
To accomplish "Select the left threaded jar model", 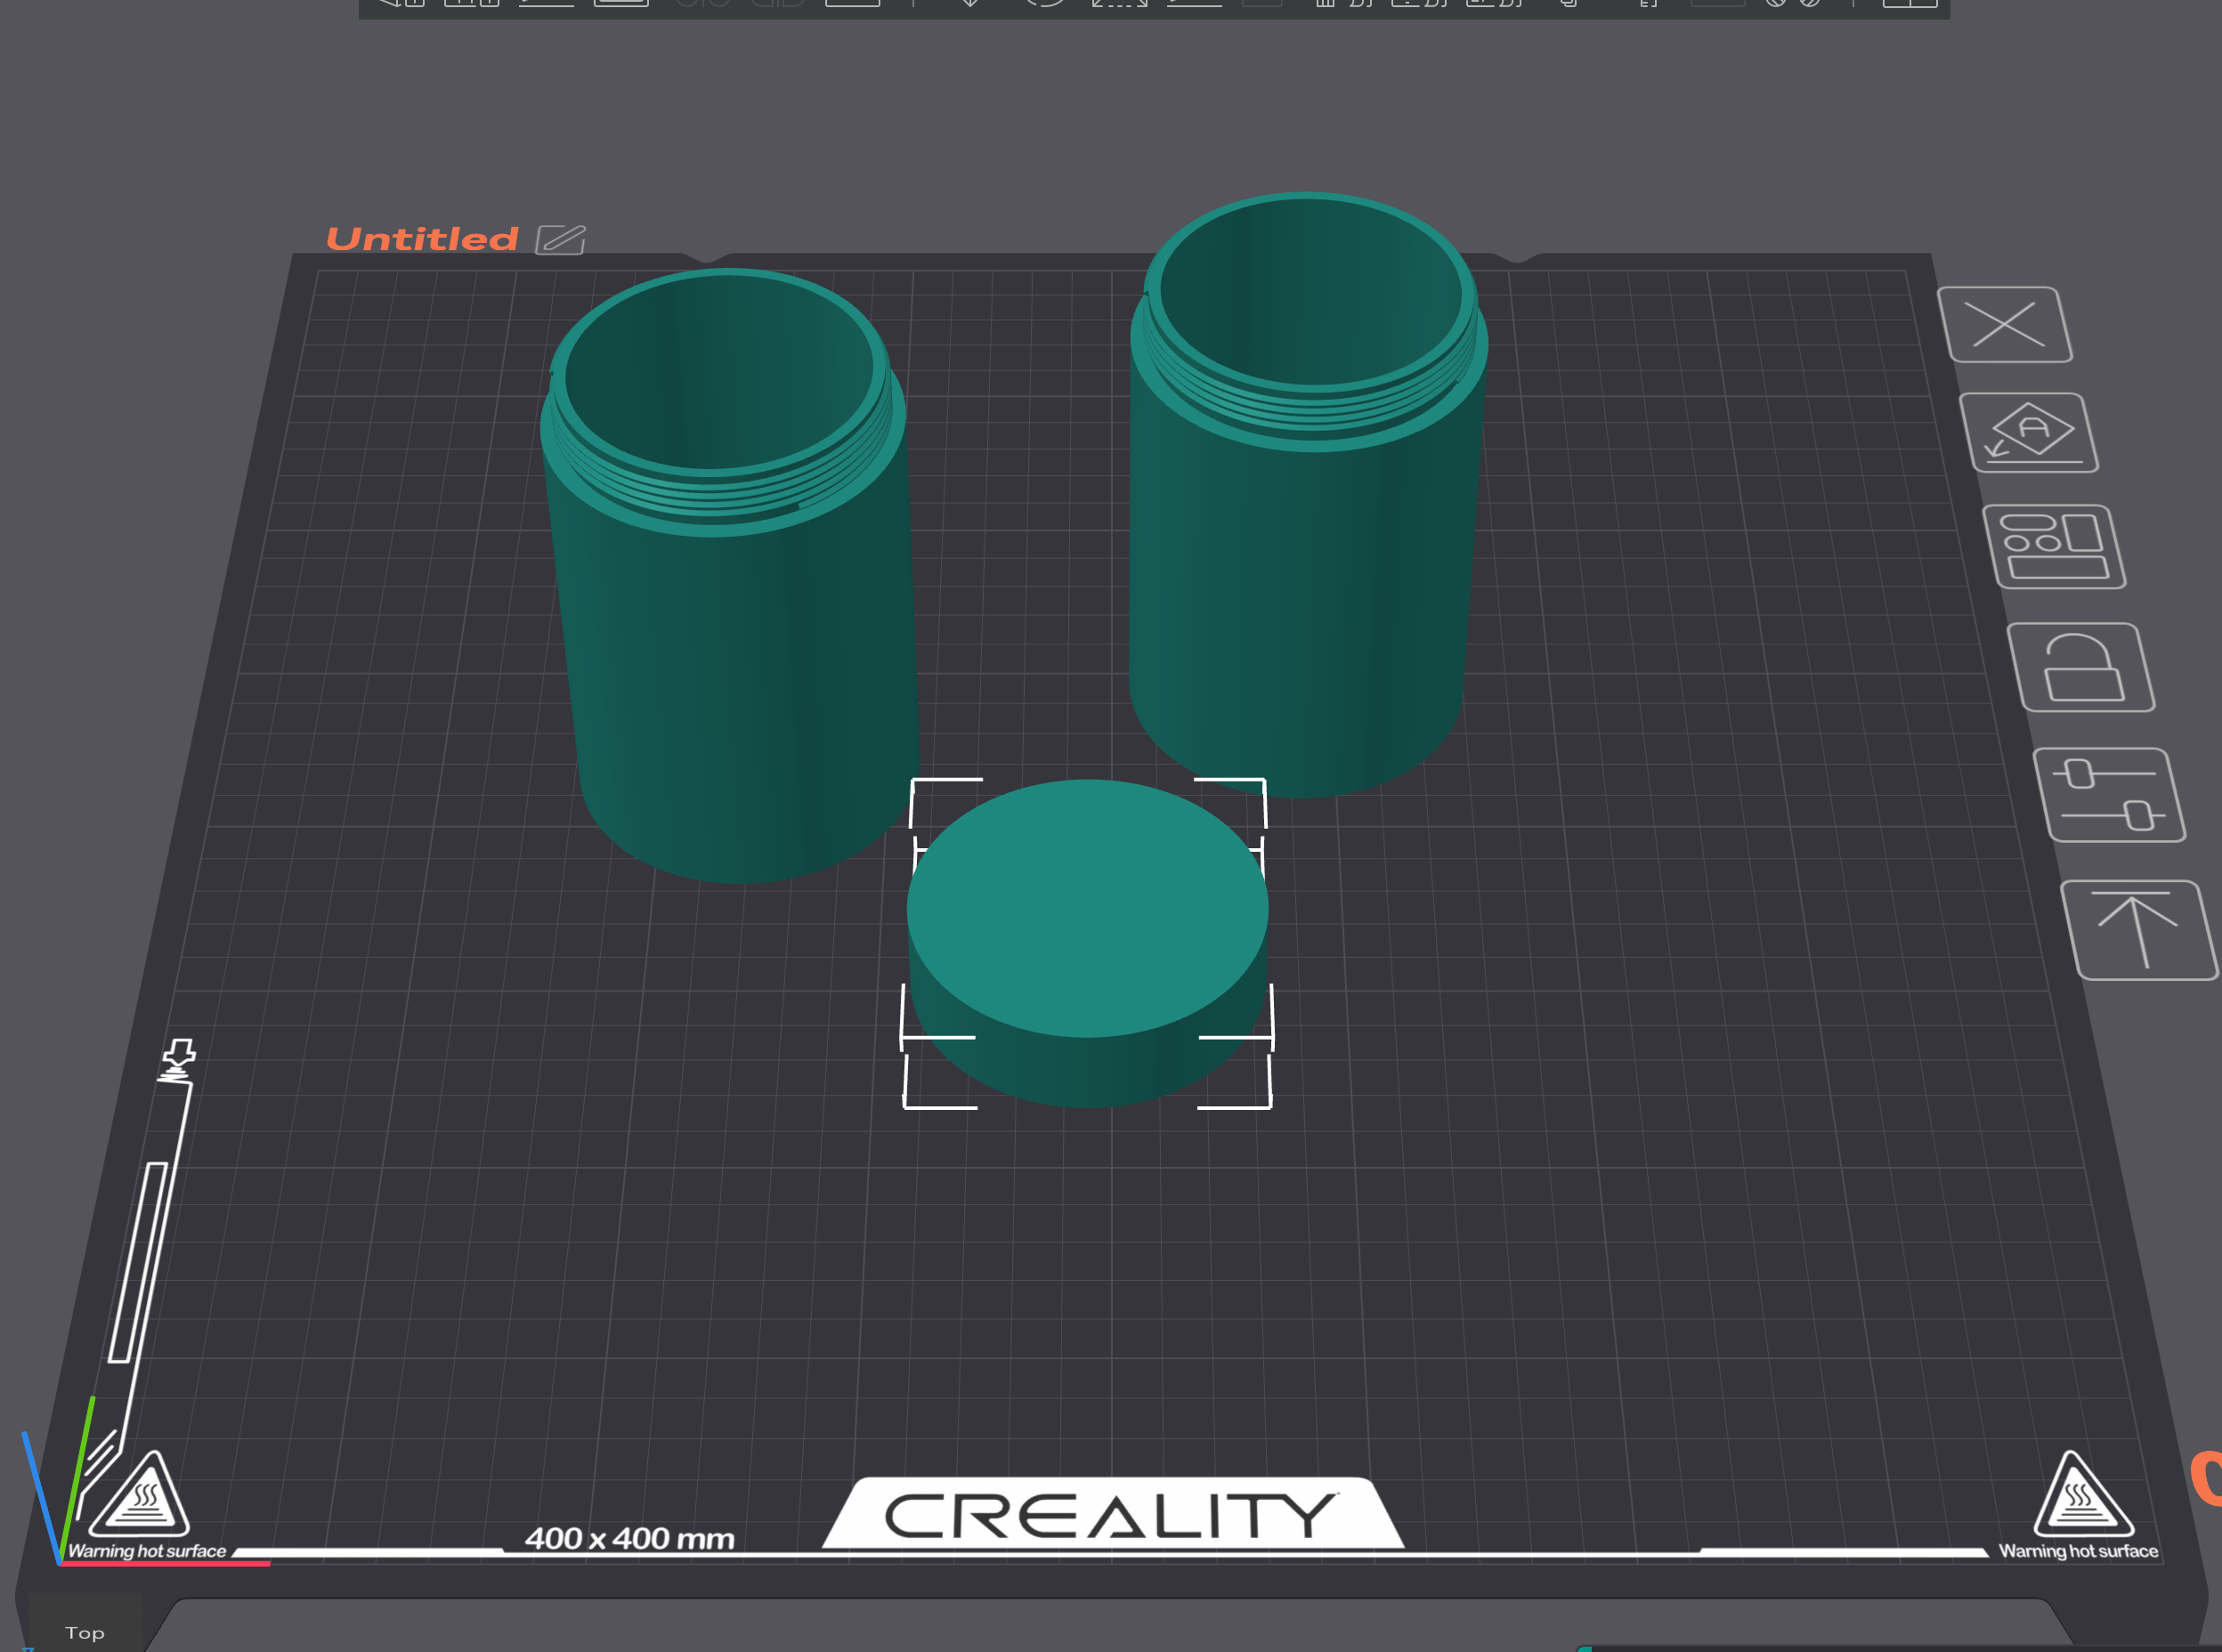I will tap(728, 575).
